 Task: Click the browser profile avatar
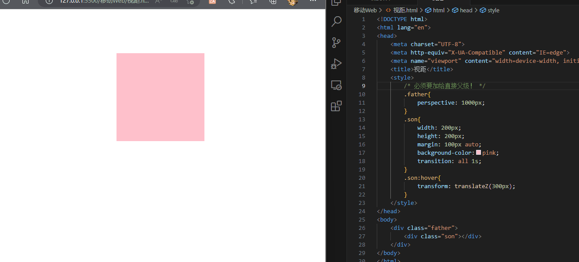(293, 2)
